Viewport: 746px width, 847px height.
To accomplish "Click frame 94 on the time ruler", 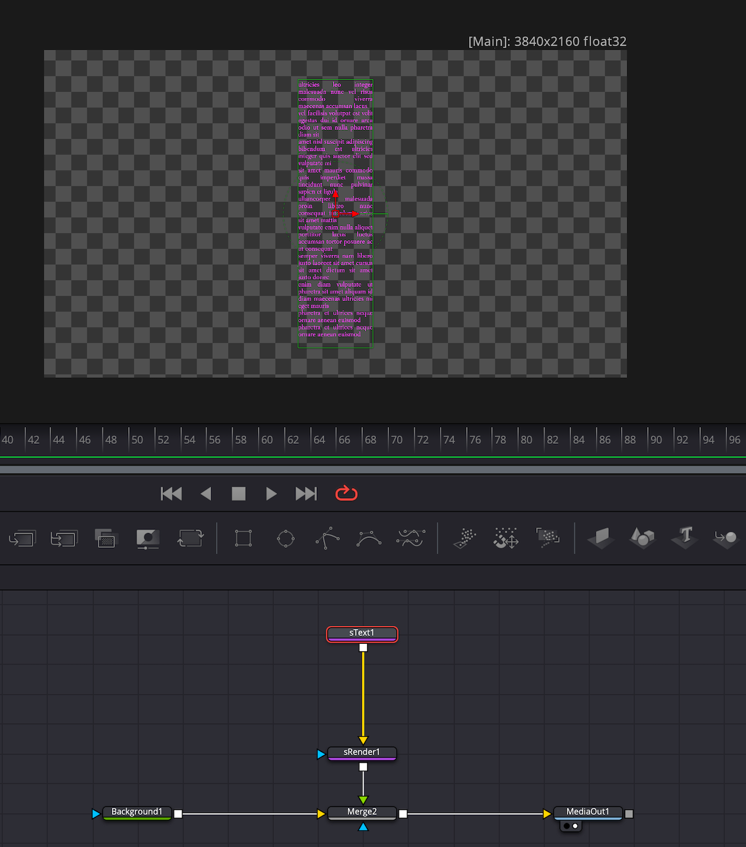I will pyautogui.click(x=708, y=440).
